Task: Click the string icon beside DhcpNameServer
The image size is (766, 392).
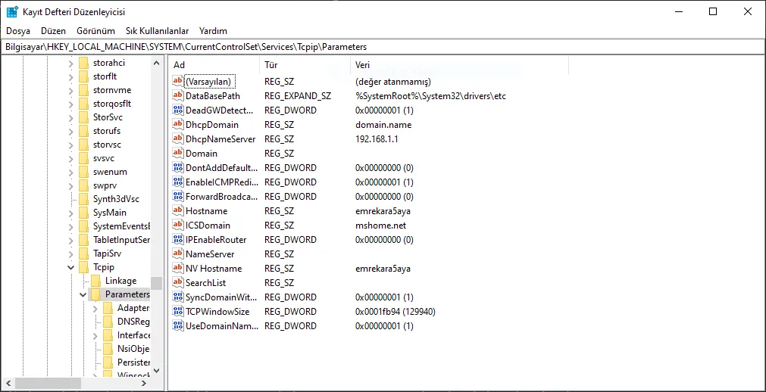Action: [x=178, y=139]
